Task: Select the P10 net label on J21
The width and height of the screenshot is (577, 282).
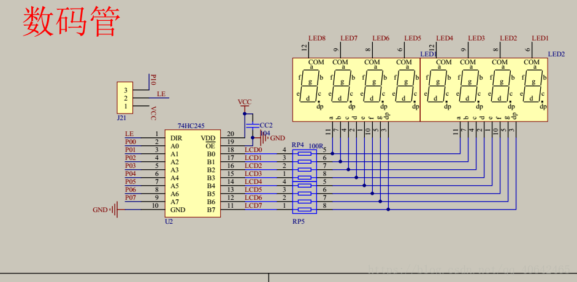Action: [154, 80]
